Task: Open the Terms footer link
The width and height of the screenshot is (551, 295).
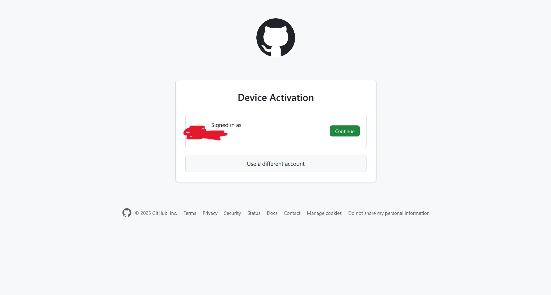Action: tap(190, 213)
